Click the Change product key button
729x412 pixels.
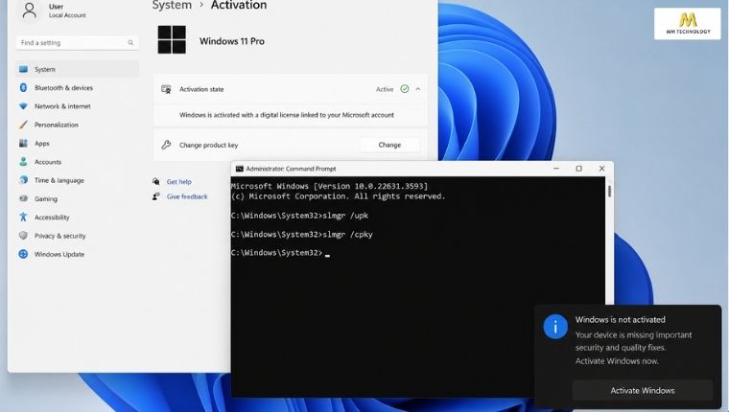[x=389, y=145]
